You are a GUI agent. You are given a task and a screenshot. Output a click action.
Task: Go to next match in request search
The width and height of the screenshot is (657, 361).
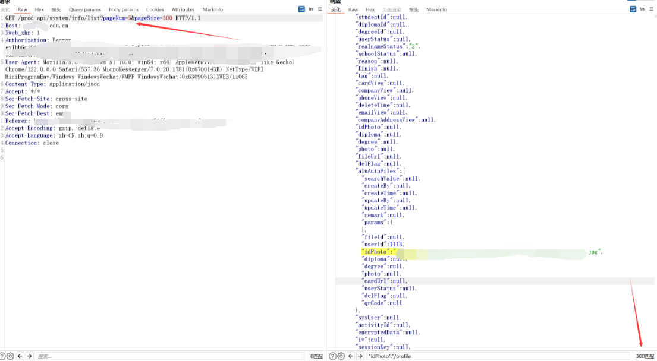point(30,356)
